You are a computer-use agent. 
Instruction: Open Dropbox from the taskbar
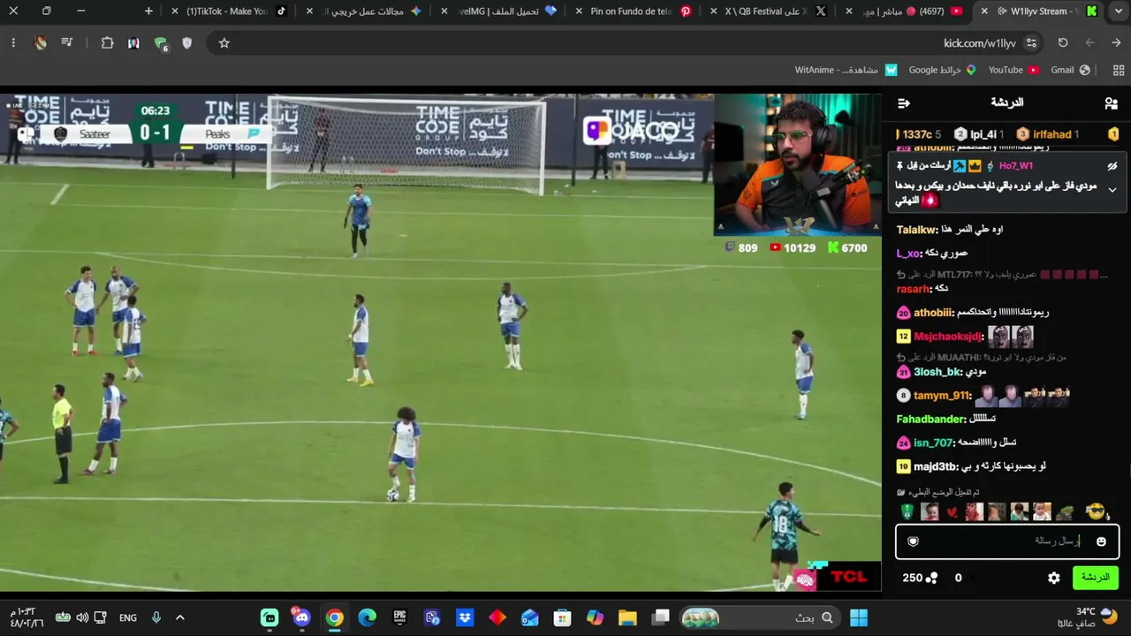465,617
